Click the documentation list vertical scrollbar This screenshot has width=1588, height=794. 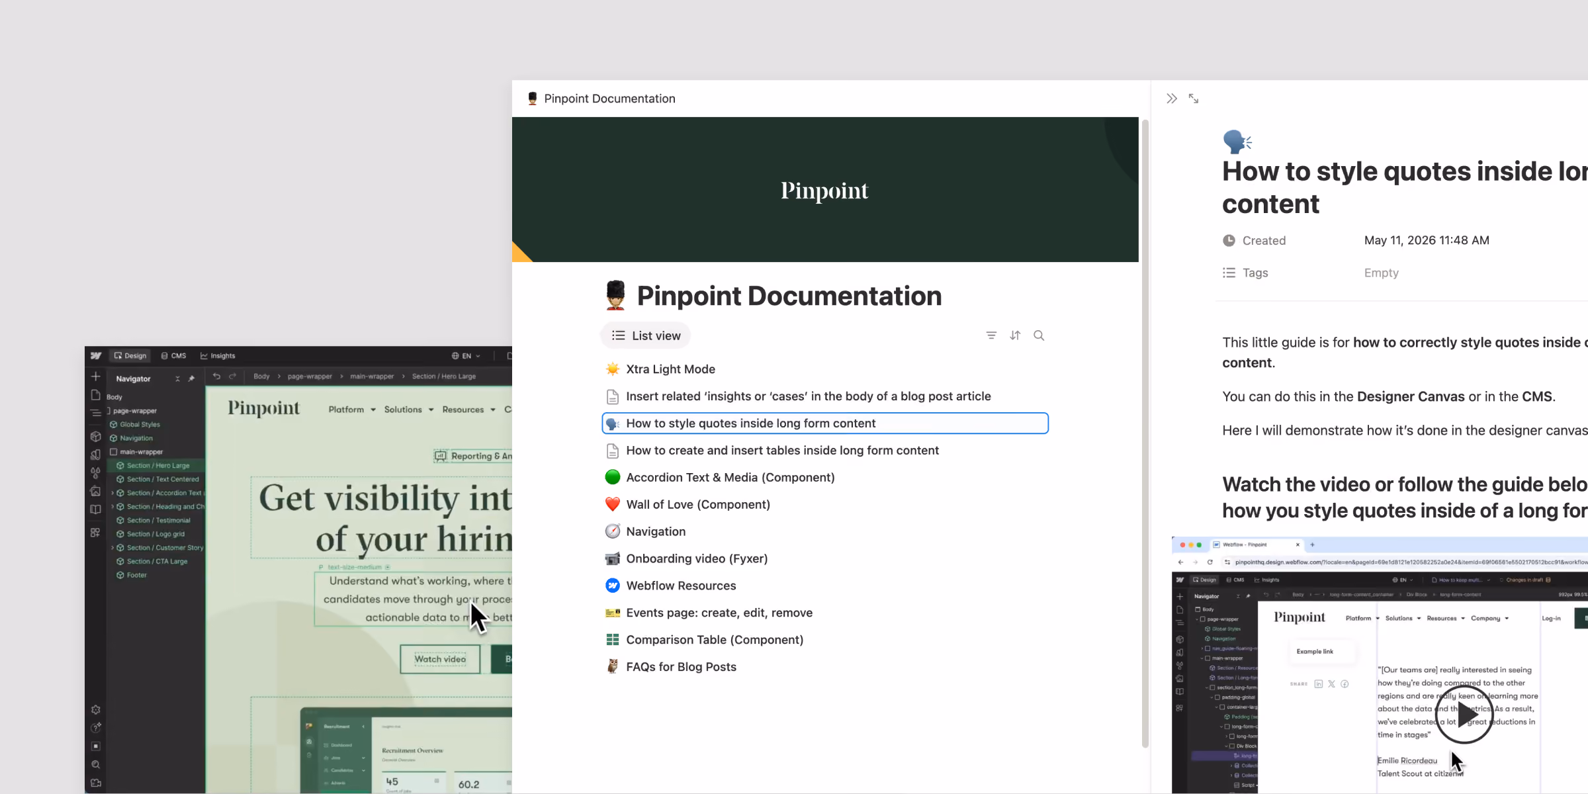click(1145, 434)
